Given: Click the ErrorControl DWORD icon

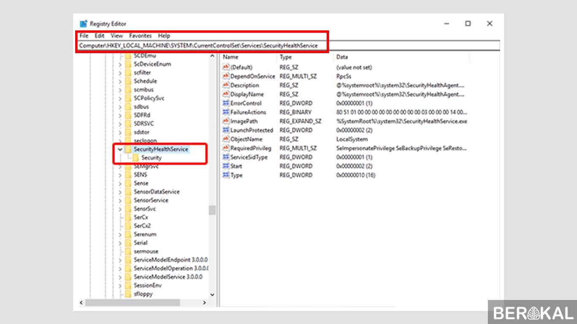Looking at the screenshot, I should [226, 103].
